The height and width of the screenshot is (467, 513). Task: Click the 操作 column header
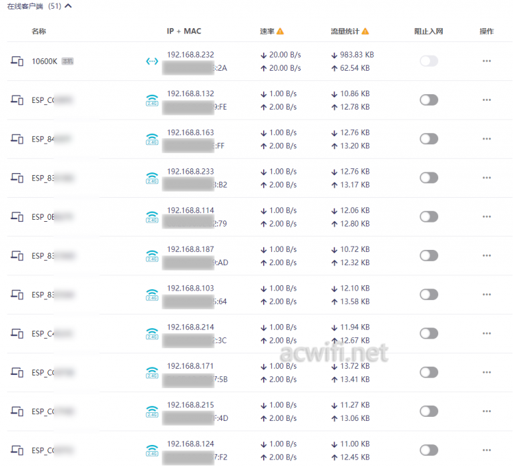tap(486, 31)
